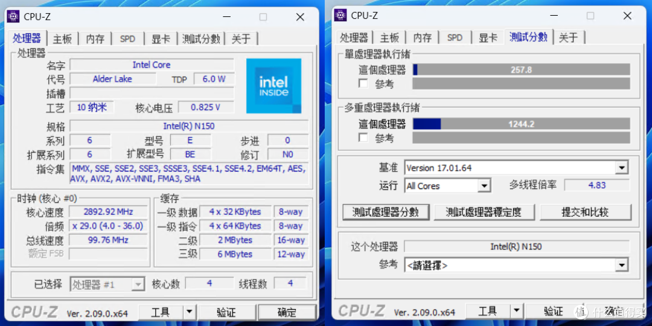The width and height of the screenshot is (652, 326).
Task: Click the Intel Inside logo in left window
Action: coord(273,86)
